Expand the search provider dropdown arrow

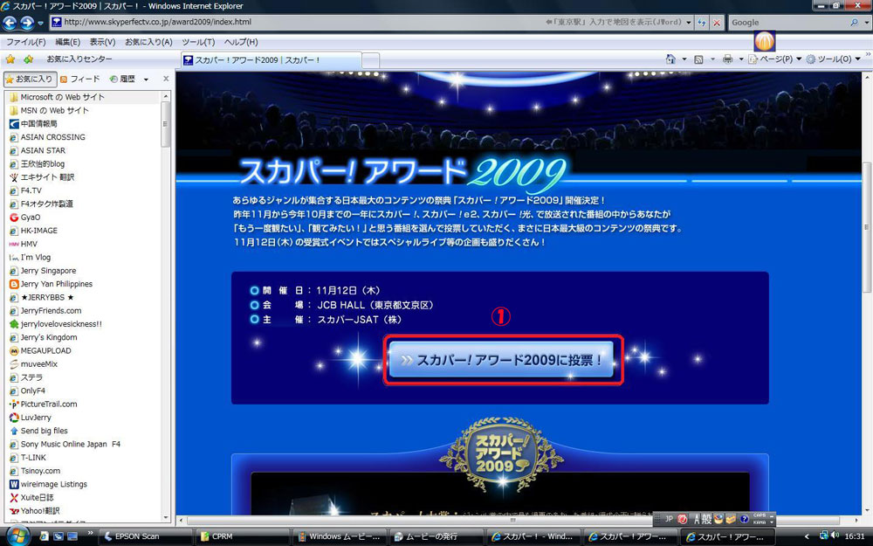tap(866, 23)
